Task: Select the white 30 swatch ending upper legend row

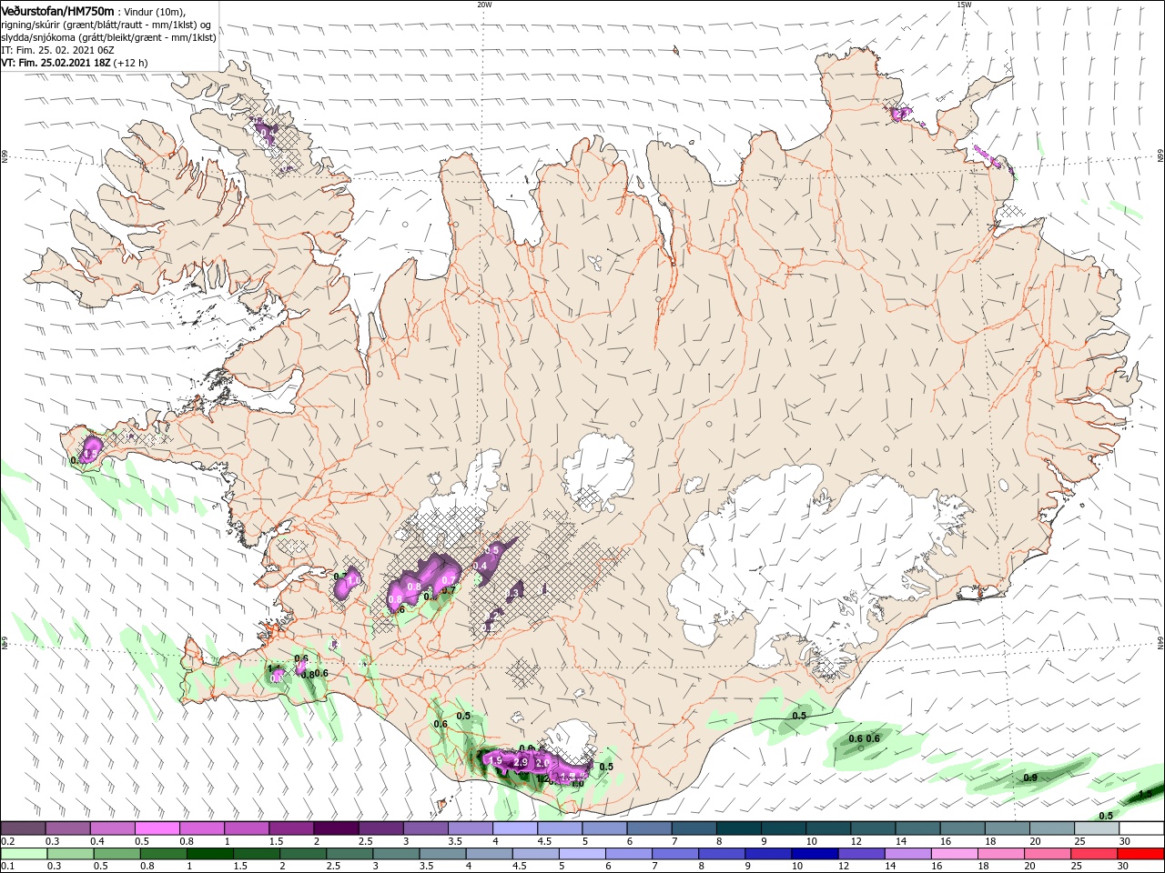Action: (x=1140, y=828)
